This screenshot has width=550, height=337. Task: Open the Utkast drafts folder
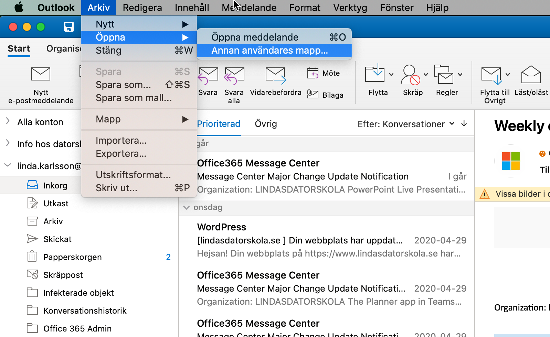[x=89, y=203]
